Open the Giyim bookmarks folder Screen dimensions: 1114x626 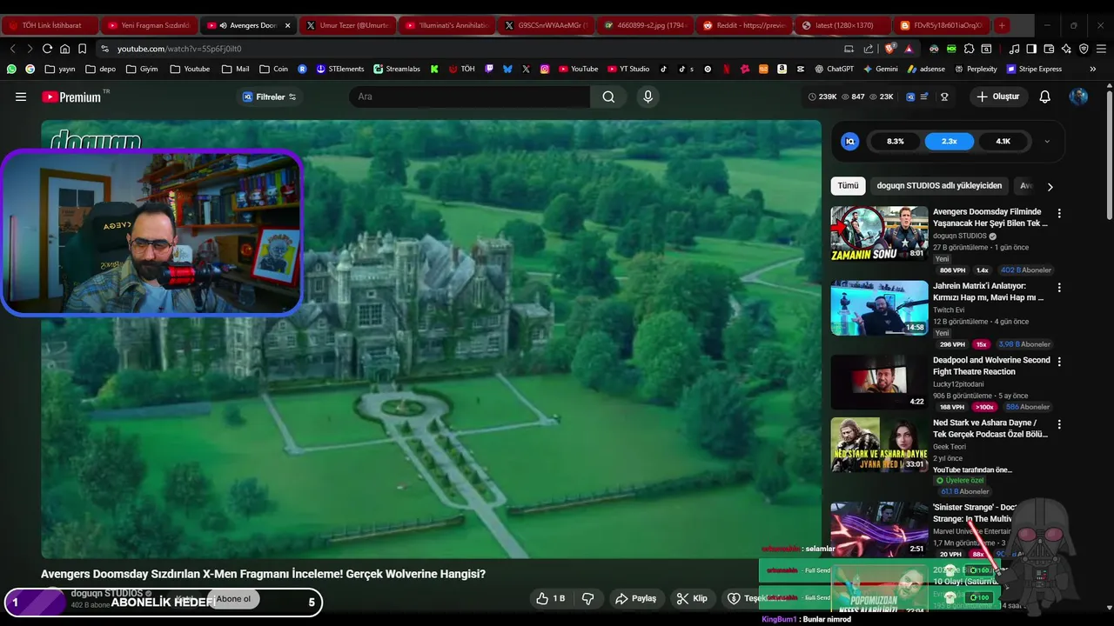(x=141, y=69)
